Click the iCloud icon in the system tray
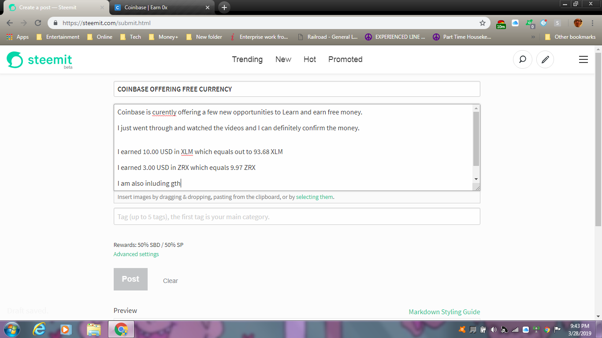602x338 pixels. pyautogui.click(x=526, y=329)
